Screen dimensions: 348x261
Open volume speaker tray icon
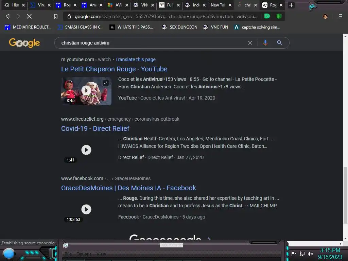coord(310,254)
